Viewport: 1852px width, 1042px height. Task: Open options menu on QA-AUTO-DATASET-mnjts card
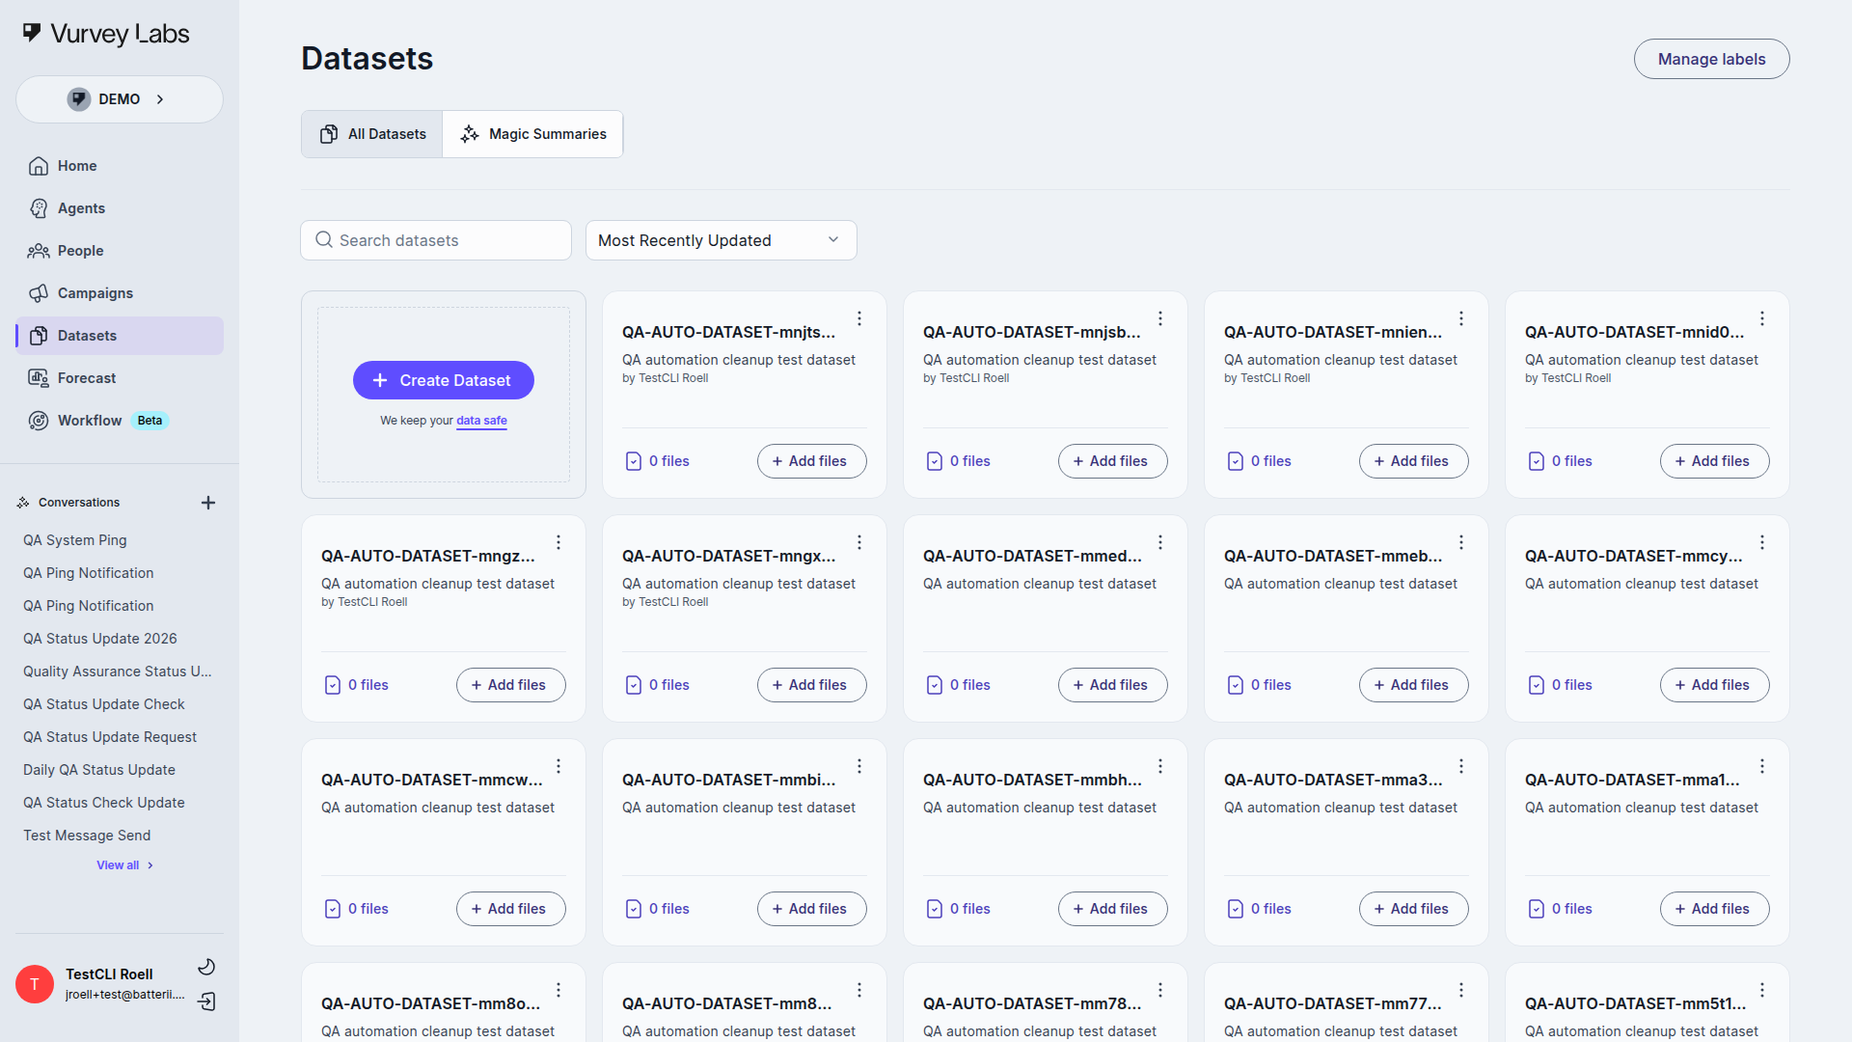tap(858, 317)
